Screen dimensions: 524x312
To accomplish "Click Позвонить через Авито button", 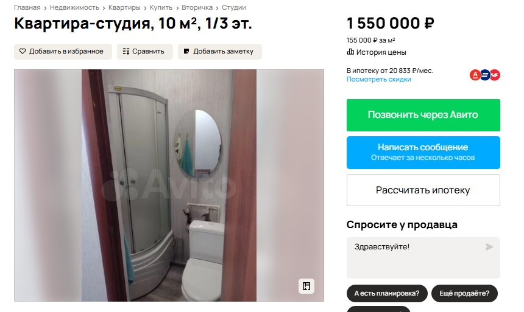I will click(423, 115).
